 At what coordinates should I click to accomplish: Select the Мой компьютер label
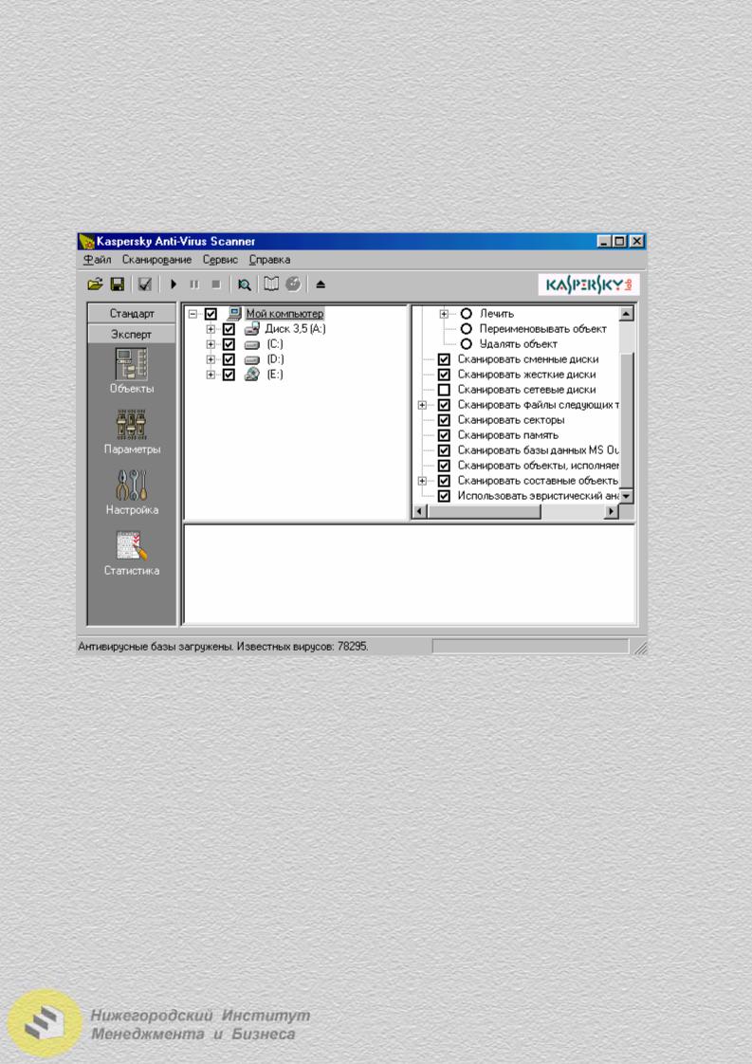coord(284,314)
